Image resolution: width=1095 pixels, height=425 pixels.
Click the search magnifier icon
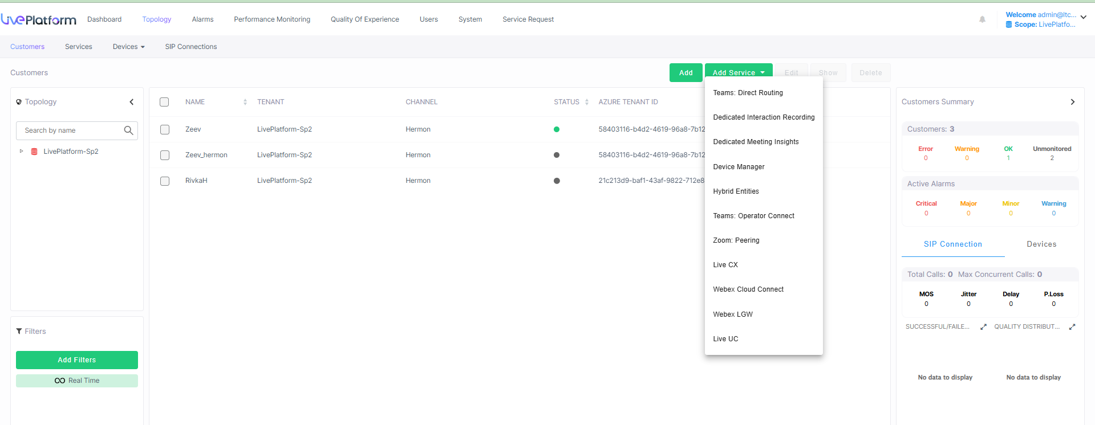(x=128, y=130)
